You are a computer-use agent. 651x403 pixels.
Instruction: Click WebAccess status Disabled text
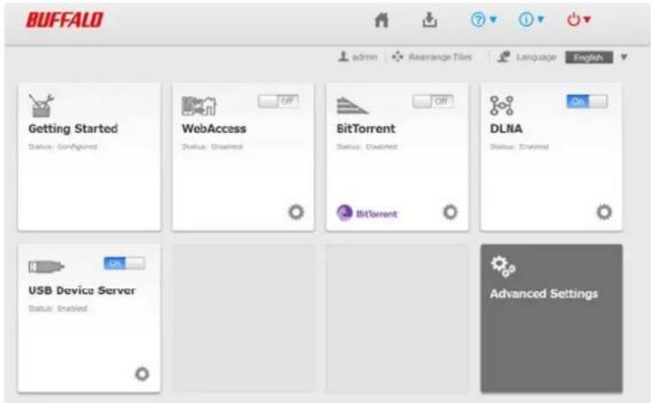[x=212, y=147]
